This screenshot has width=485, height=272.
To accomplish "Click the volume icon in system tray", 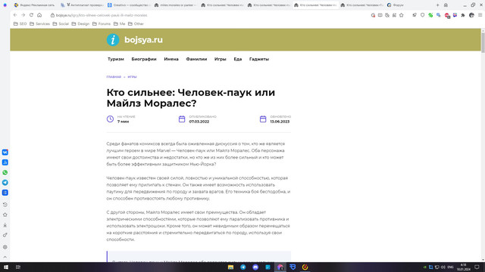I will [x=443, y=267].
